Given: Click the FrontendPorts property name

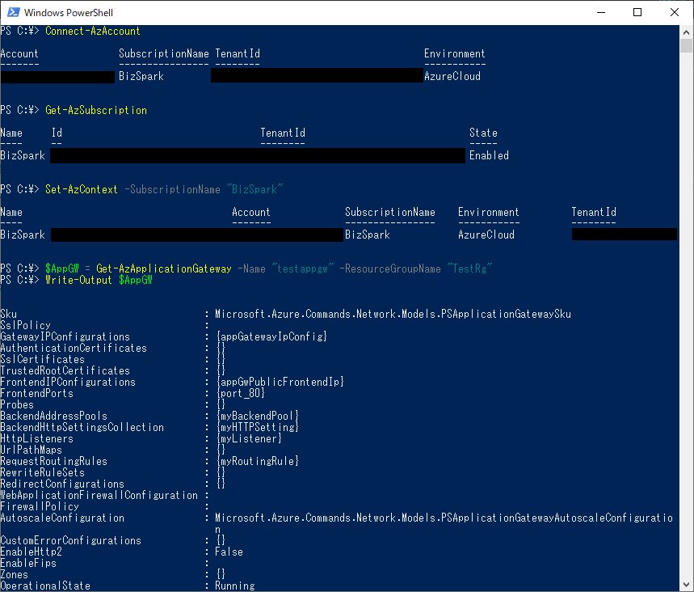Looking at the screenshot, I should 36,394.
